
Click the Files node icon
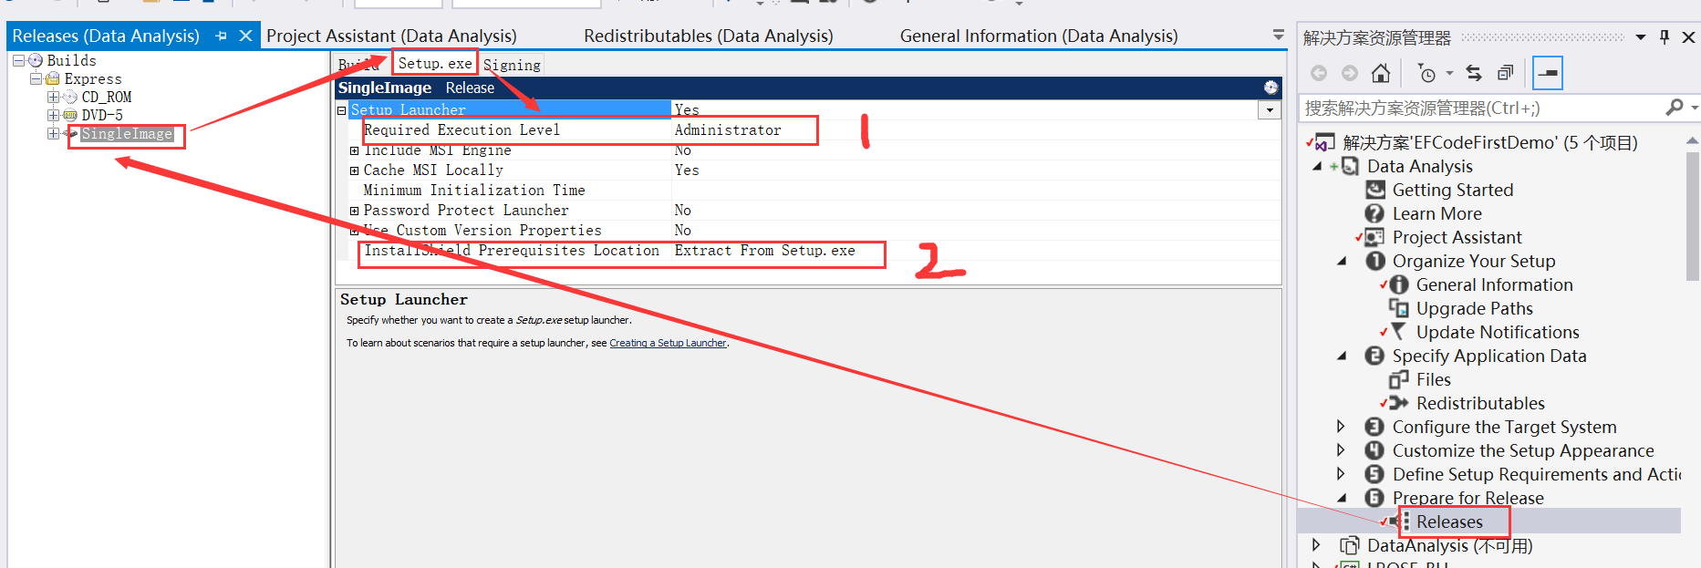(1398, 379)
